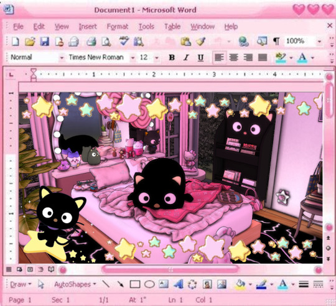Paste with the clipboard icon
336x306 pixels.
186,41
